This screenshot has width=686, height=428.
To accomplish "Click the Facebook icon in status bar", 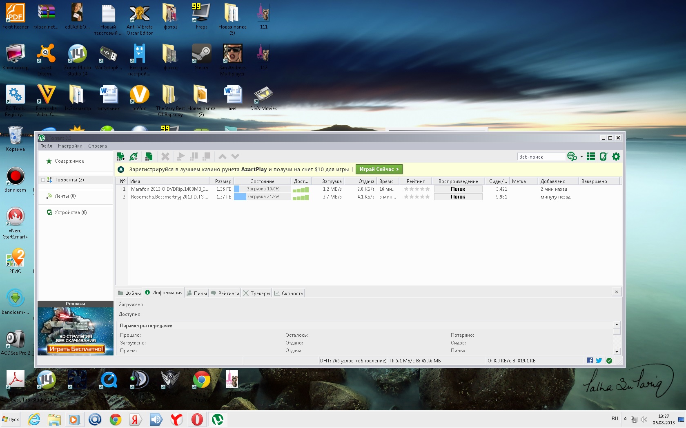I will coord(590,360).
